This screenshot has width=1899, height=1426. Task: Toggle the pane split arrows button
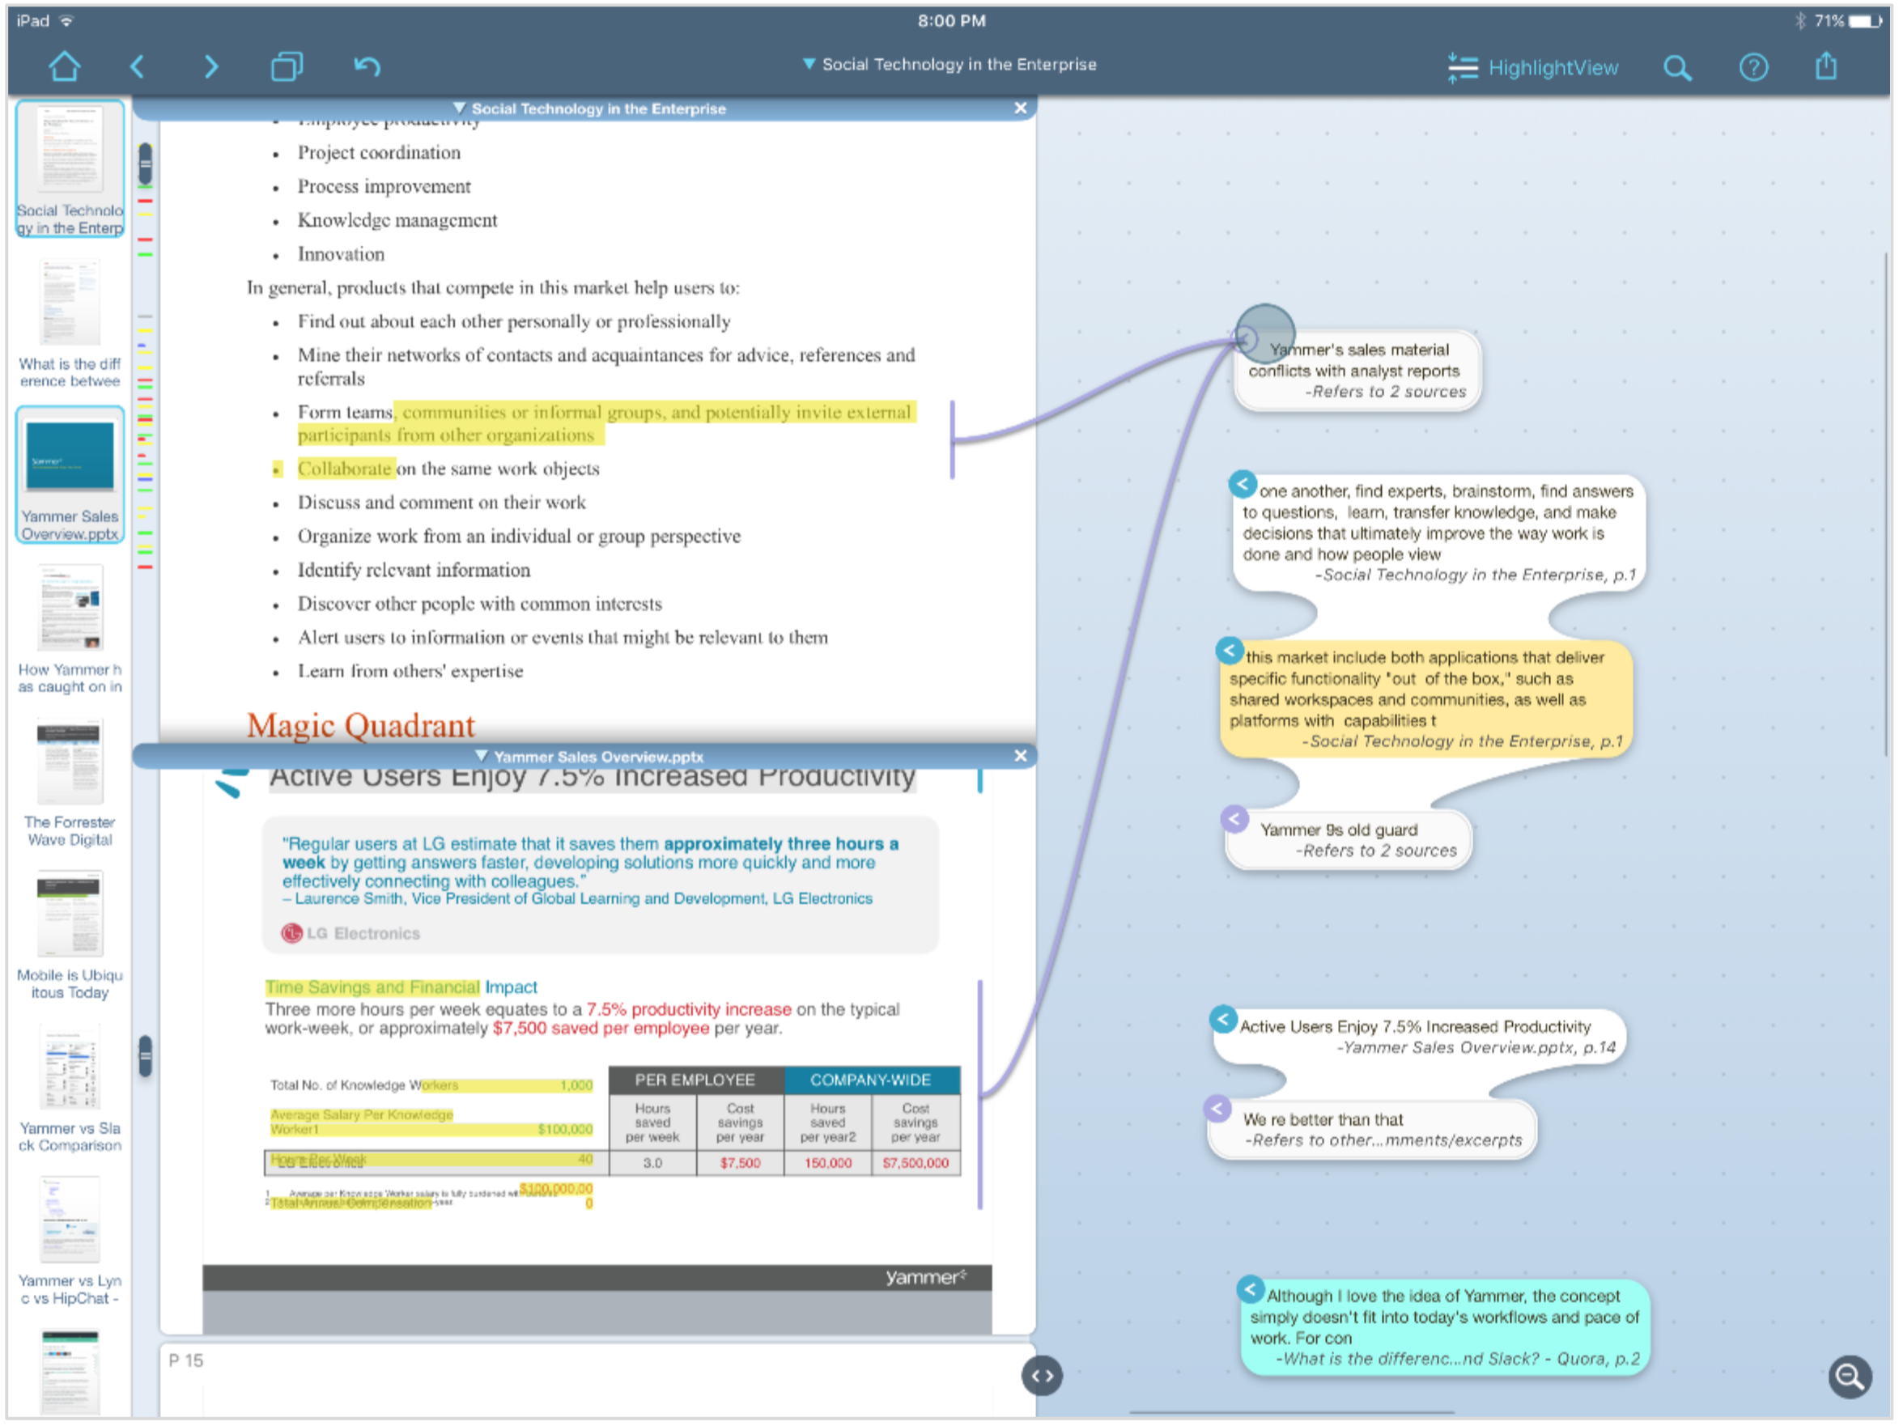tap(1043, 1377)
